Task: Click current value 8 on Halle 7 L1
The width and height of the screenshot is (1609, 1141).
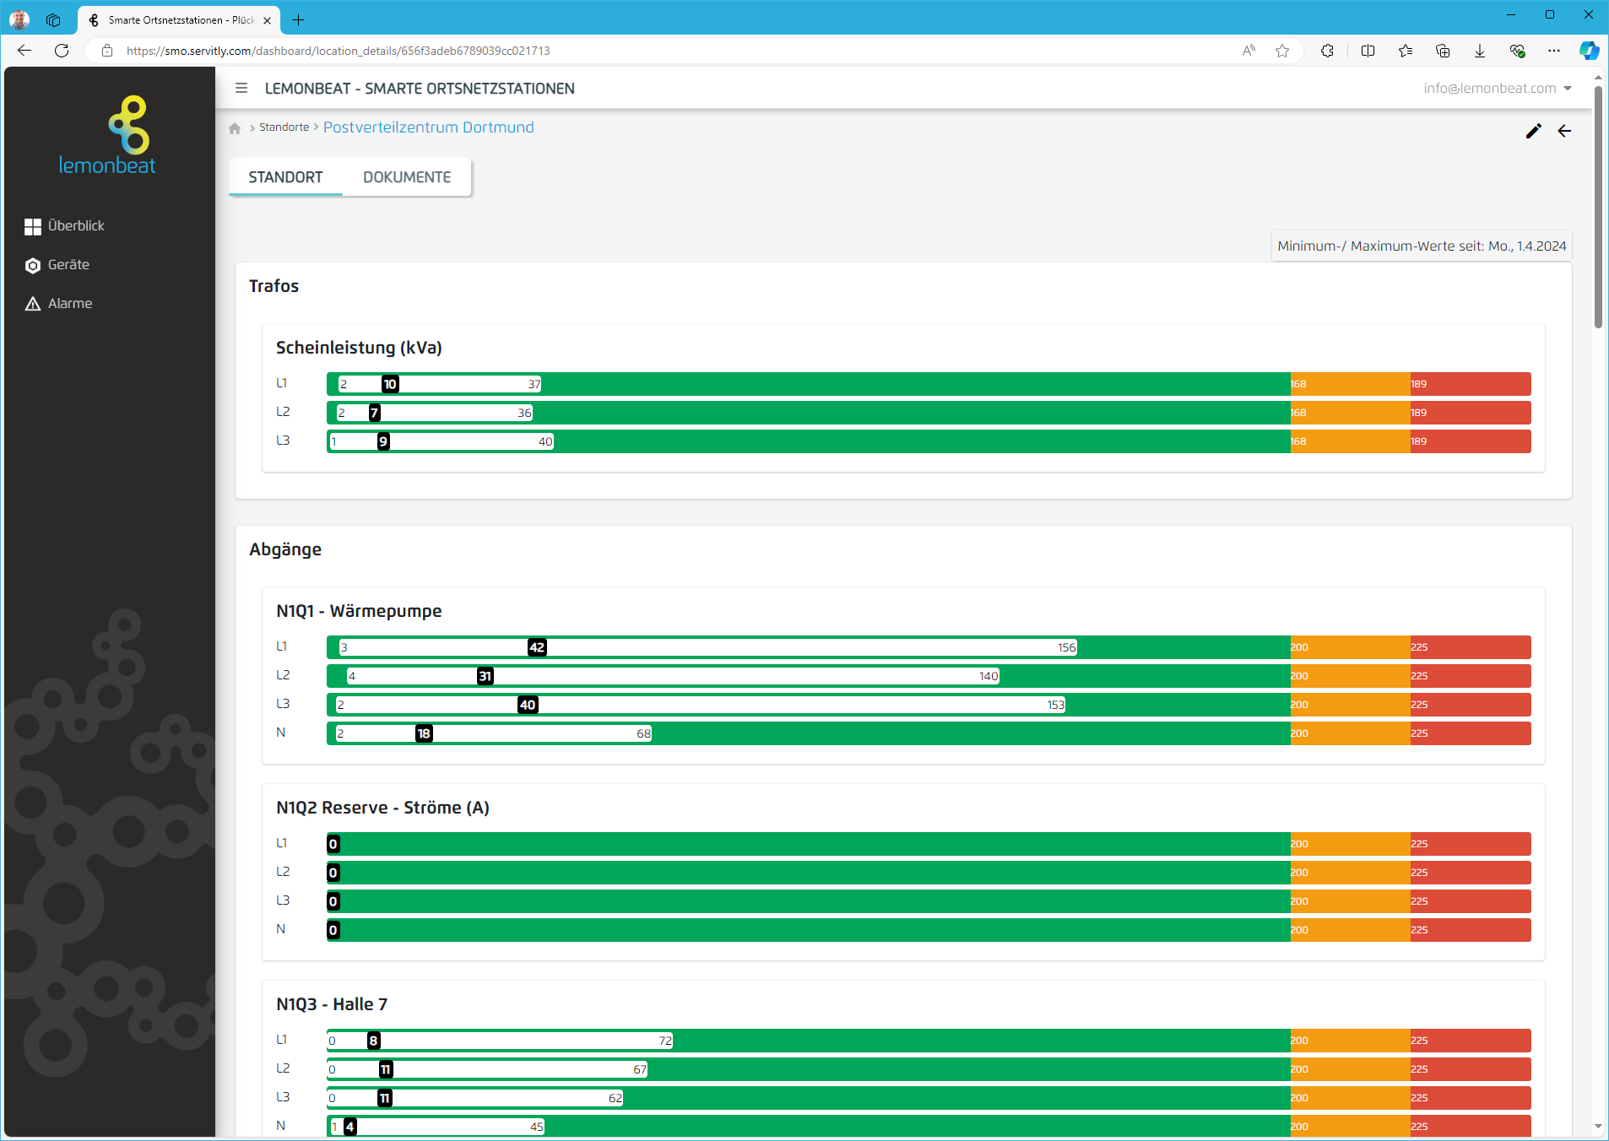Action: 373,1041
